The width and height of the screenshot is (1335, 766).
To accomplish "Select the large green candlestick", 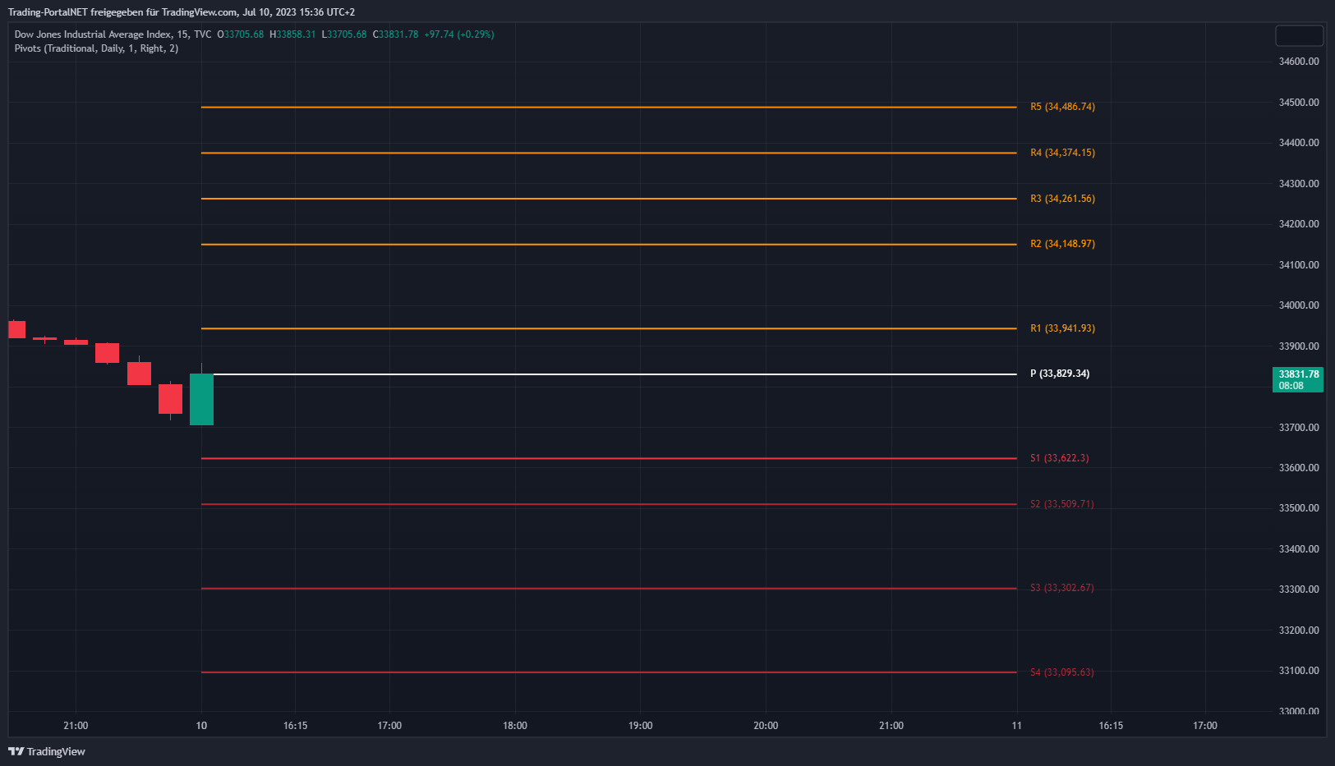I will click(201, 399).
